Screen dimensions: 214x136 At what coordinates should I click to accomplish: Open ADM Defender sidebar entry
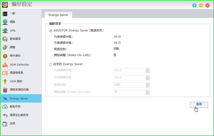tap(21, 64)
